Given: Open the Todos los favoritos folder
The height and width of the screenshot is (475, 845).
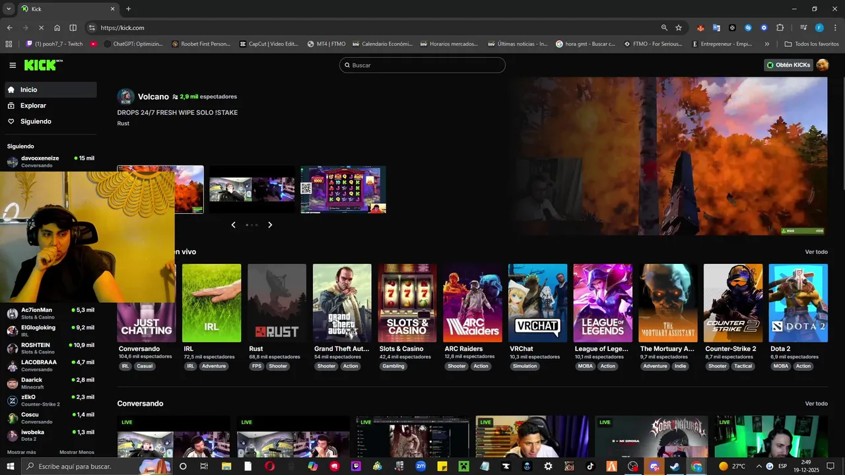Looking at the screenshot, I should point(812,44).
